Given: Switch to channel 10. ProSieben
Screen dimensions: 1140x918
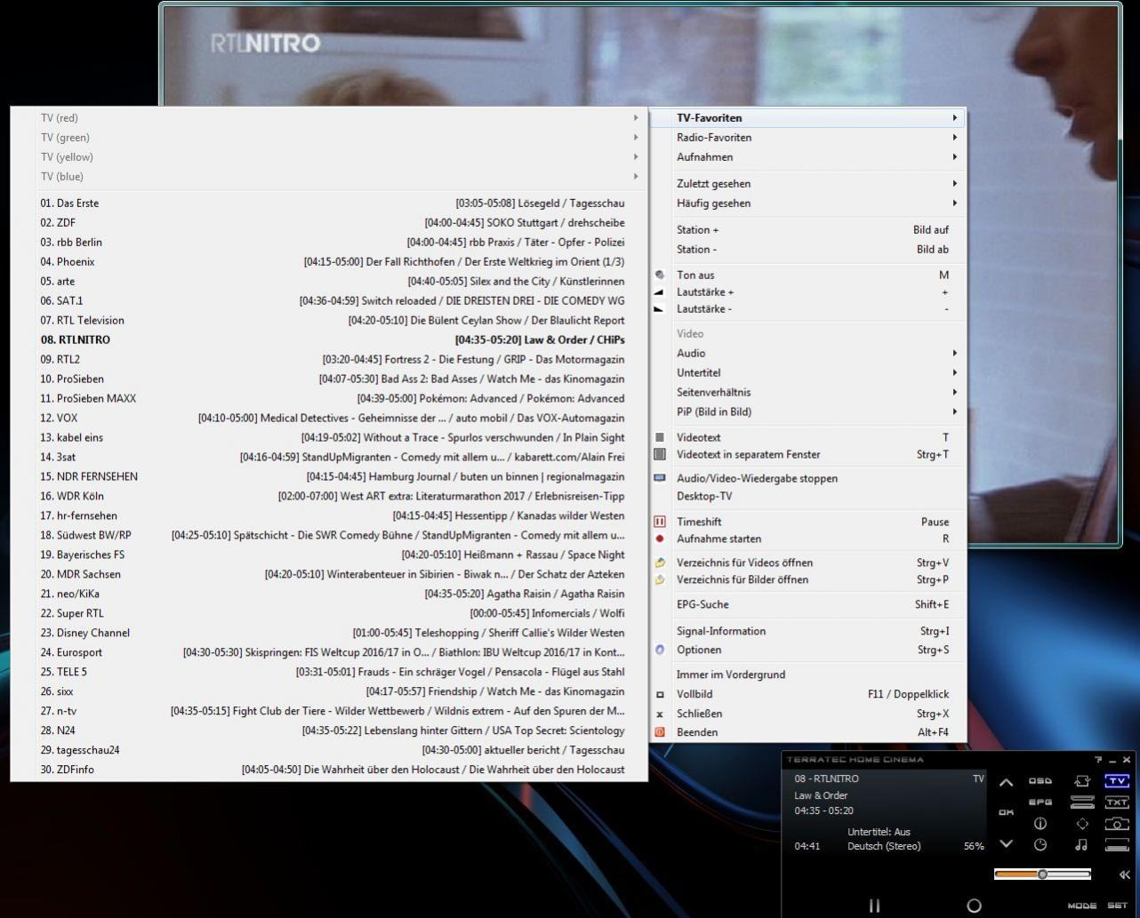Looking at the screenshot, I should (x=329, y=379).
